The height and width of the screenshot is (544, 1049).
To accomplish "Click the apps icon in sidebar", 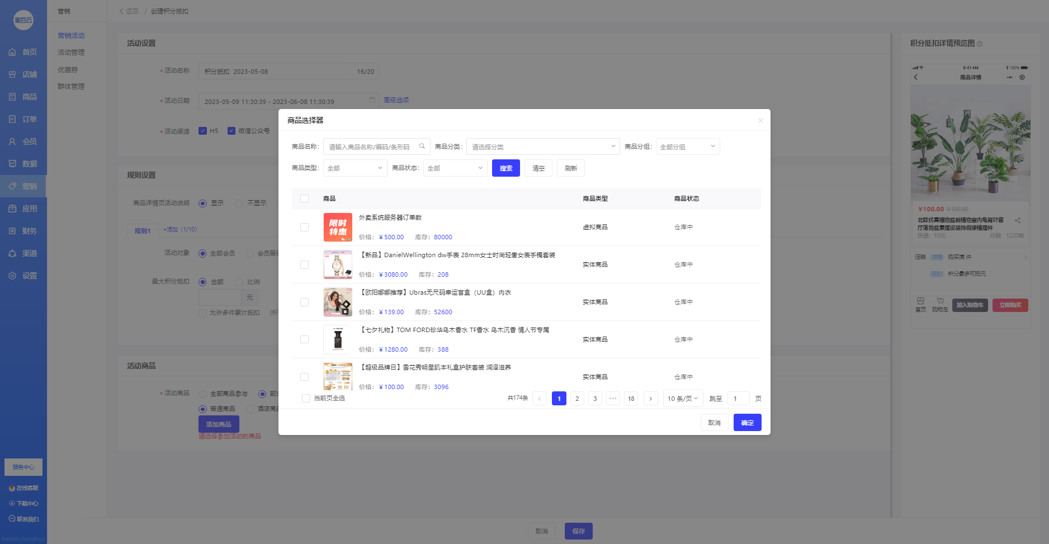I will tap(12, 209).
